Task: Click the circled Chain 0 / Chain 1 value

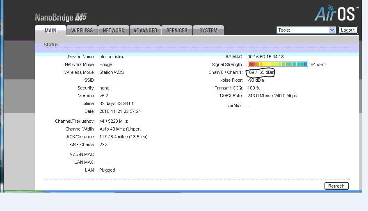Action: (261, 73)
